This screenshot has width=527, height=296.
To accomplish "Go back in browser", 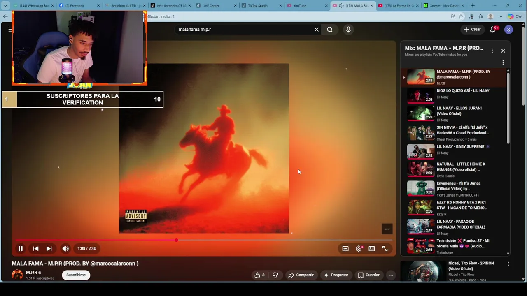I will [x=5, y=16].
